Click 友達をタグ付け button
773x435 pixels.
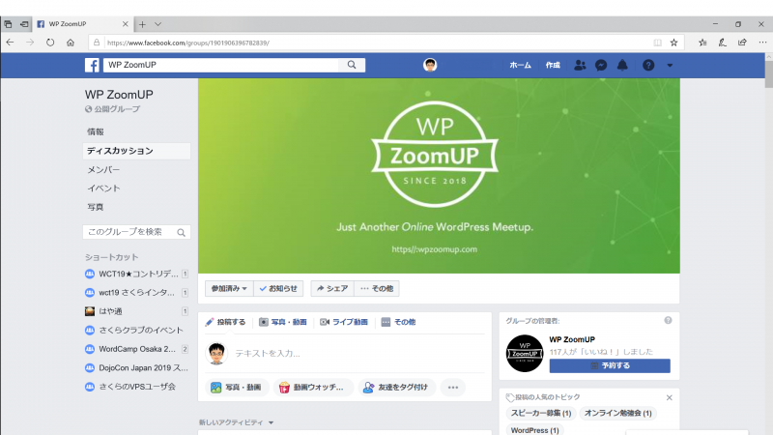point(396,388)
